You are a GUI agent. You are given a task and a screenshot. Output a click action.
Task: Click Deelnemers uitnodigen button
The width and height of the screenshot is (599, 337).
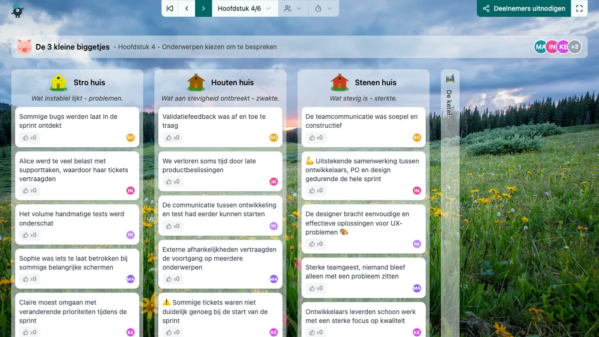[524, 8]
